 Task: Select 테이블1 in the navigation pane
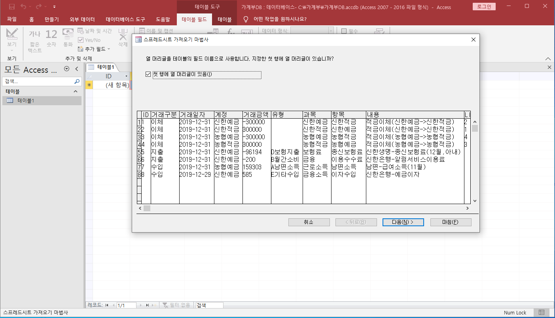[42, 100]
